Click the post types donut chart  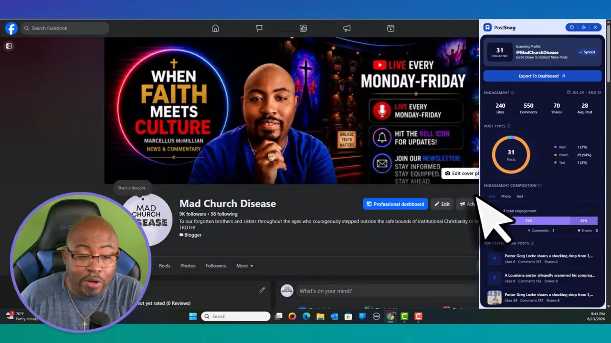pos(511,154)
